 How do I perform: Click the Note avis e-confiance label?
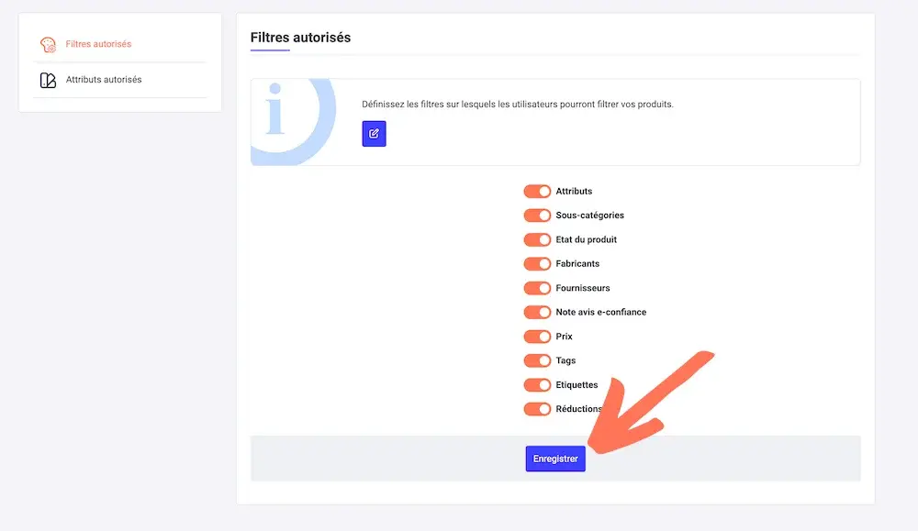click(x=600, y=313)
